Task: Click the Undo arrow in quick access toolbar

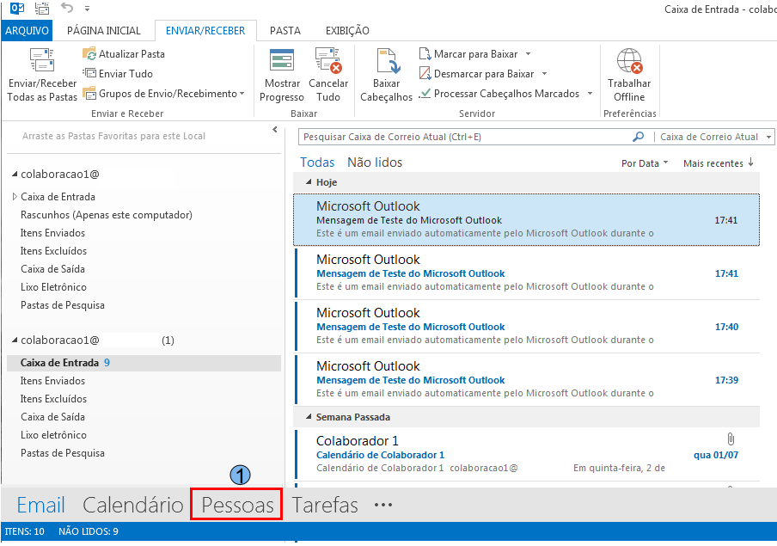Action: click(67, 8)
